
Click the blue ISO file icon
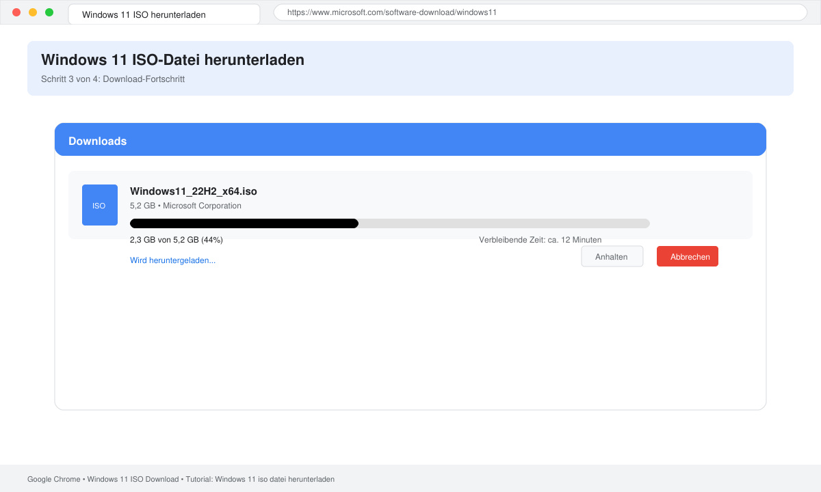(100, 205)
